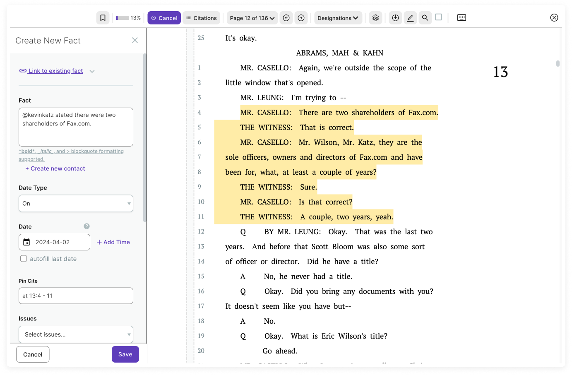572x375 pixels.
Task: Toggle the square selection icon beside search
Action: tap(439, 17)
